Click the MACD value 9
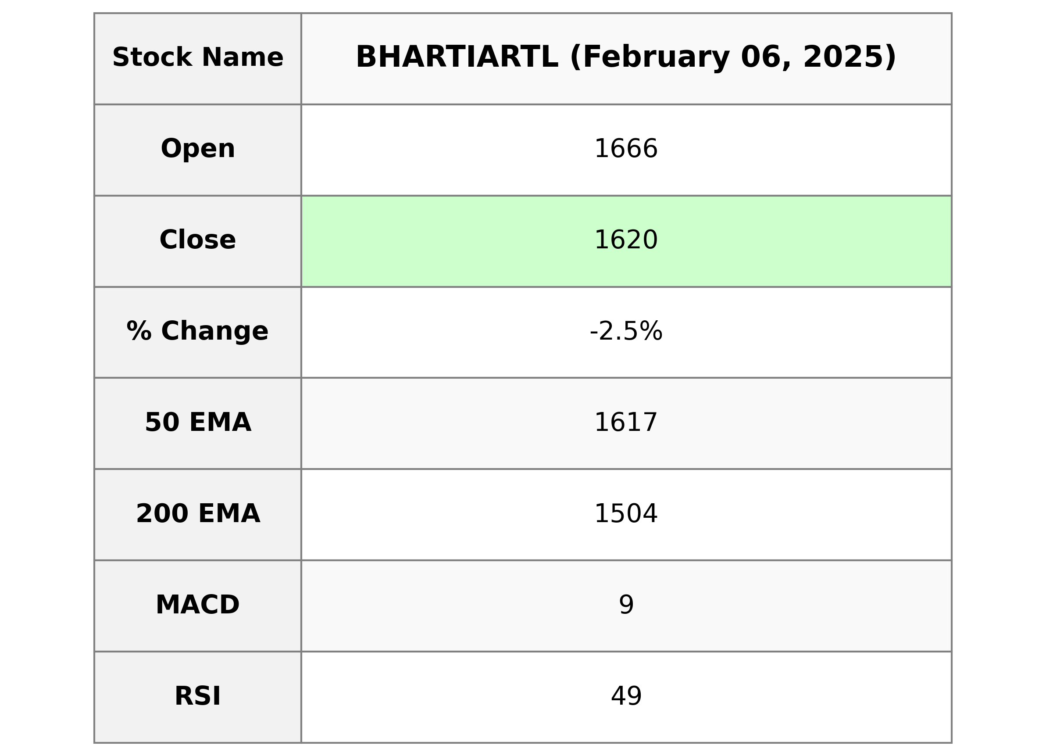The width and height of the screenshot is (1046, 756). point(626,605)
